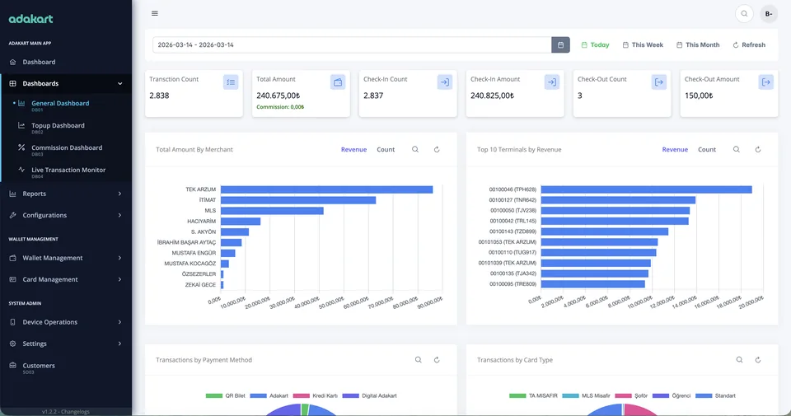The width and height of the screenshot is (791, 416).
Task: Click the Check-Out Amount exit icon
Action: click(765, 82)
